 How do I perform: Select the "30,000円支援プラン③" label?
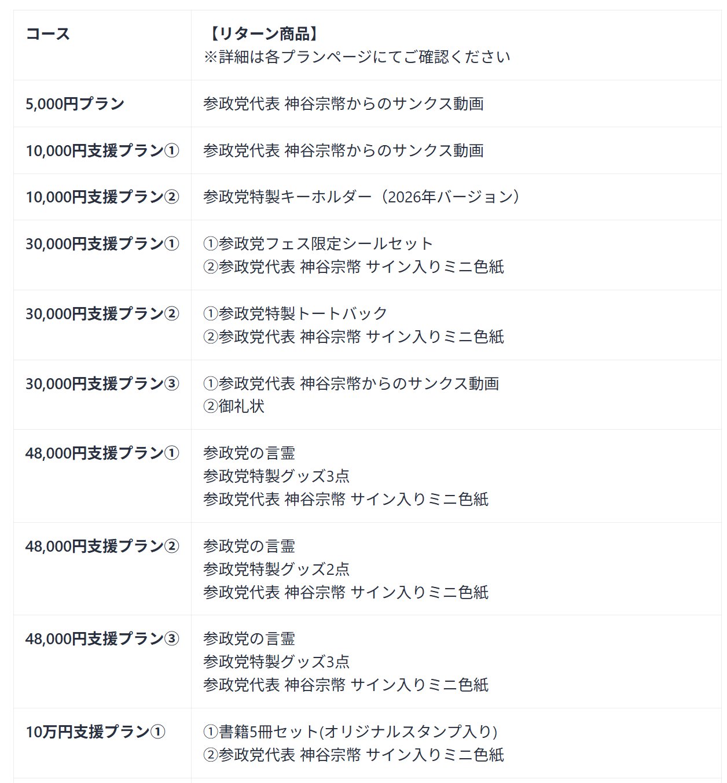coord(102,383)
